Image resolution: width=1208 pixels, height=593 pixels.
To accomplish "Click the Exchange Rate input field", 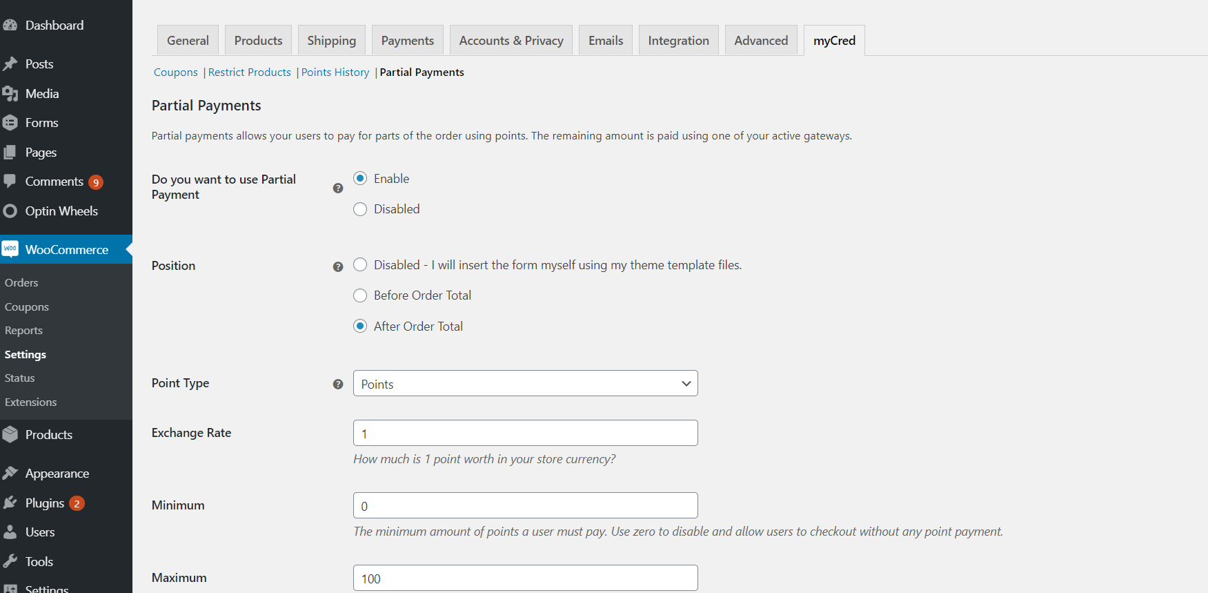I will 526,433.
